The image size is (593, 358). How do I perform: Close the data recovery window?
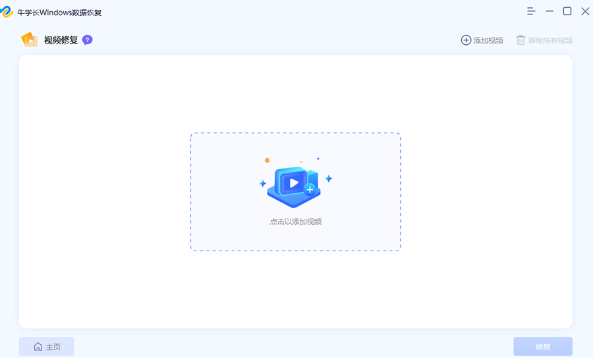click(x=584, y=11)
